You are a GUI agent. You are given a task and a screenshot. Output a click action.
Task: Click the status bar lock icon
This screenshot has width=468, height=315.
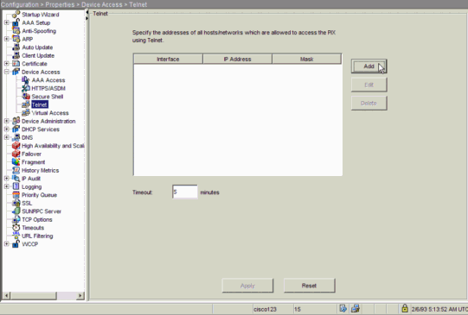point(405,308)
